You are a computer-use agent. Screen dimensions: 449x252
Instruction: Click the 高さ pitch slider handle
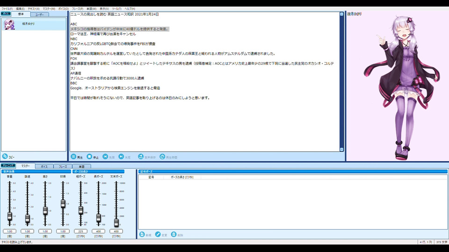[x=45, y=211]
